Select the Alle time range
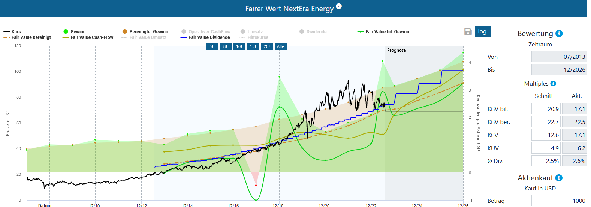 (x=281, y=46)
